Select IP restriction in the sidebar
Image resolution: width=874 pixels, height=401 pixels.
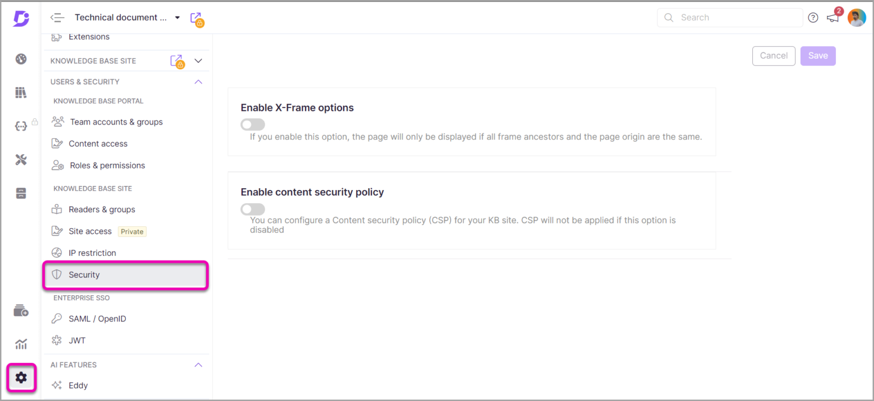click(92, 253)
